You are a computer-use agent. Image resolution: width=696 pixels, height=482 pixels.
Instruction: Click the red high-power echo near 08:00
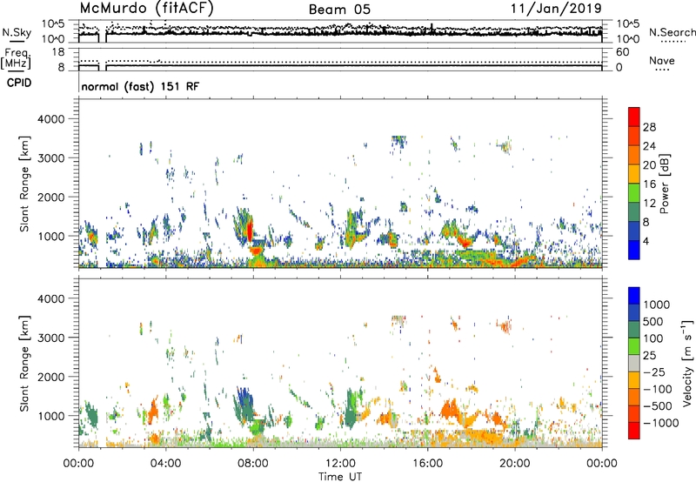coord(250,231)
